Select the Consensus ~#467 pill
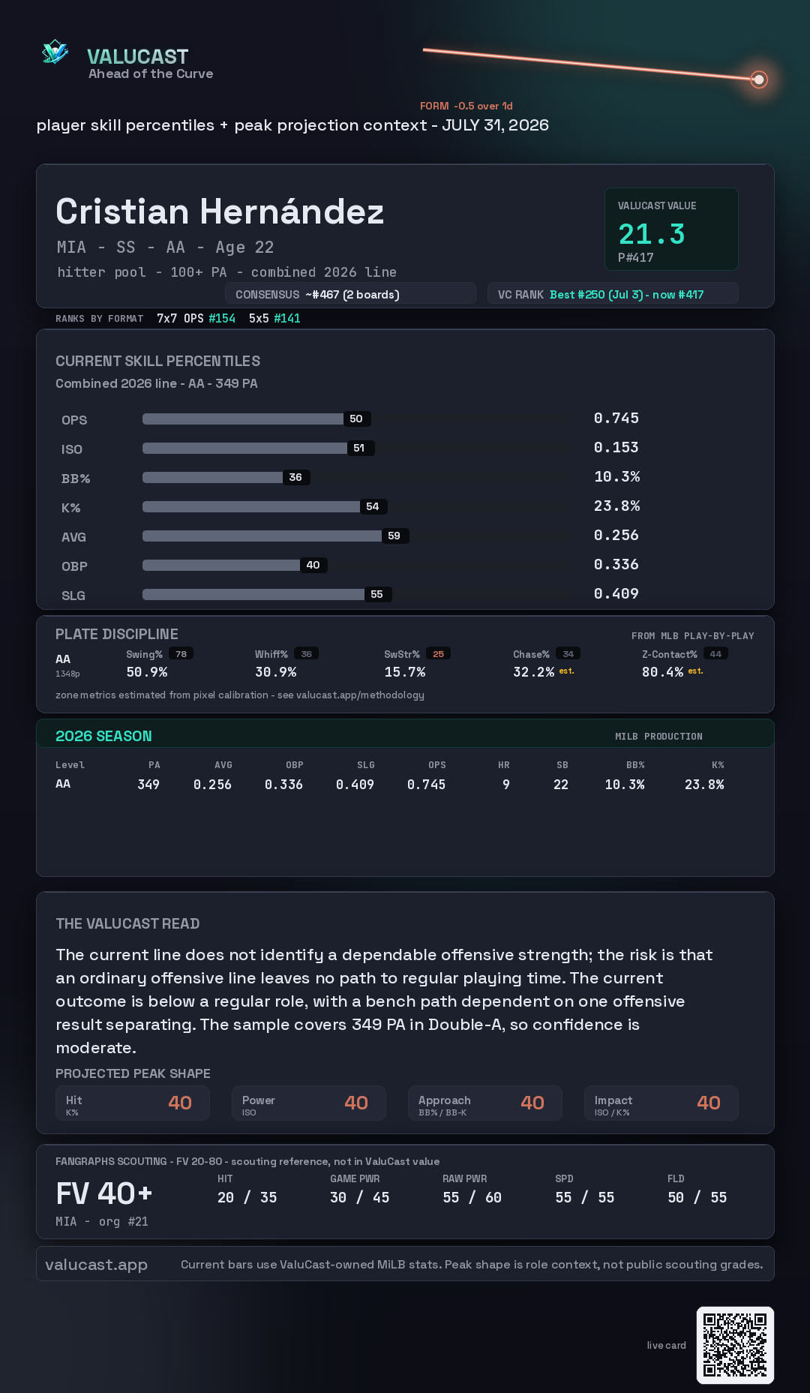This screenshot has height=1393, width=810. pos(351,294)
